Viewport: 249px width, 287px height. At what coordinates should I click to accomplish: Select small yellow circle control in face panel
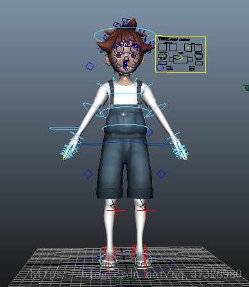188,47
